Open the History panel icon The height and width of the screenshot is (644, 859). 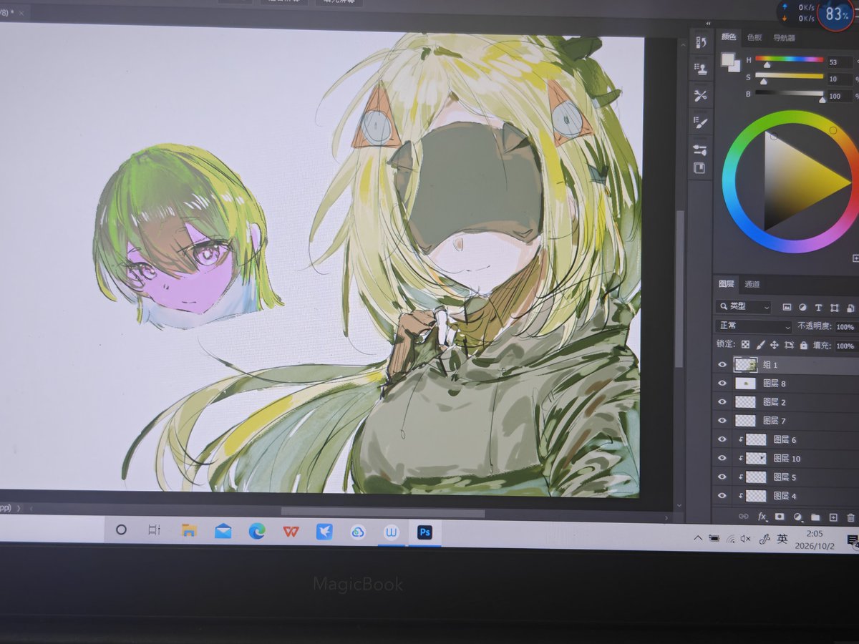point(701,43)
